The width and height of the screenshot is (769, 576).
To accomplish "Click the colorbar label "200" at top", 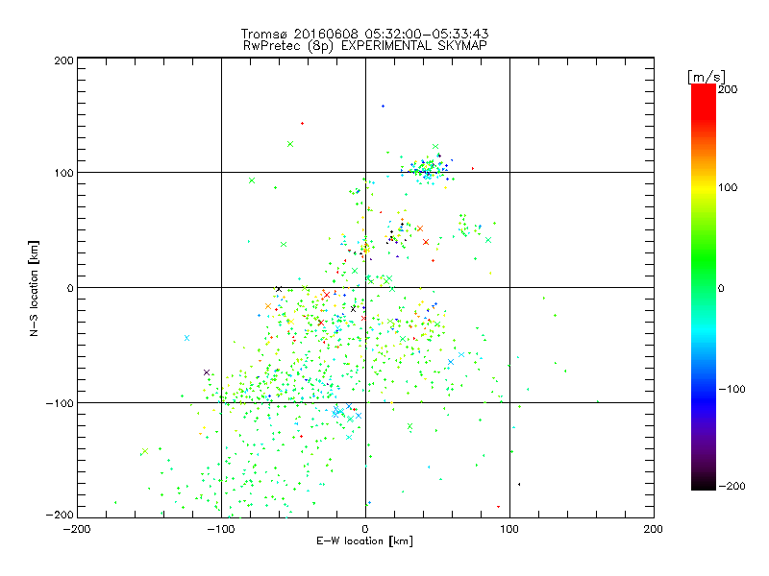I will [x=728, y=89].
